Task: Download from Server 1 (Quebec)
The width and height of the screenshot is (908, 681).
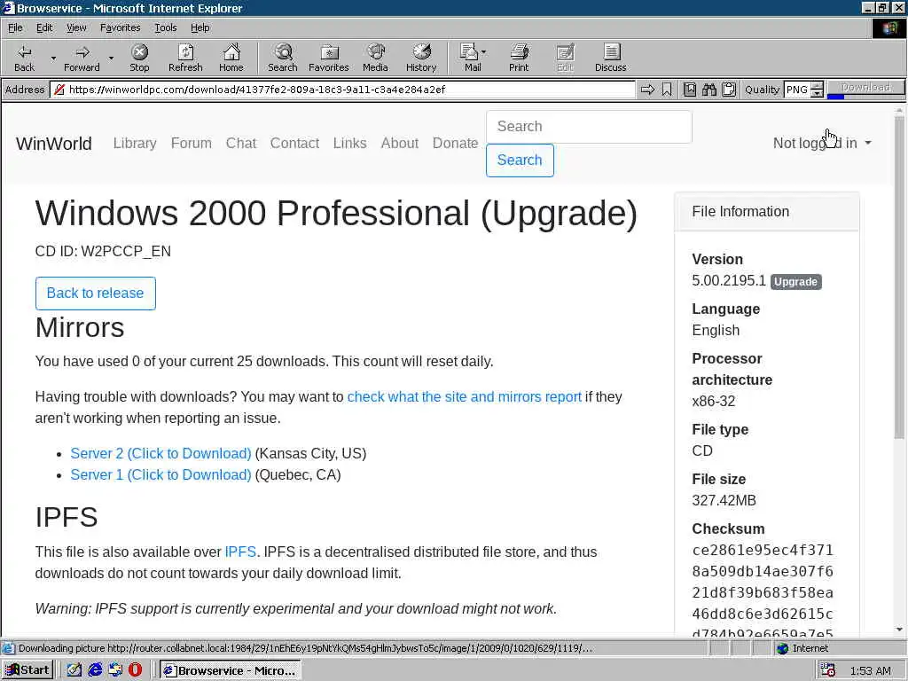Action: tap(161, 475)
